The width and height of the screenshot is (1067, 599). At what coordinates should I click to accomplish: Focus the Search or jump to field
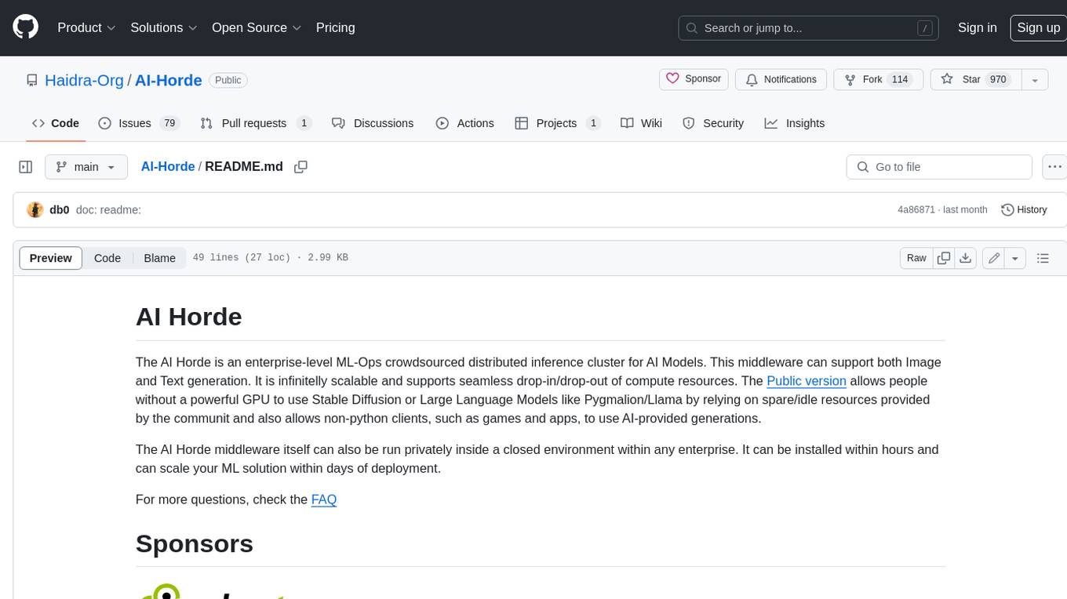809,28
